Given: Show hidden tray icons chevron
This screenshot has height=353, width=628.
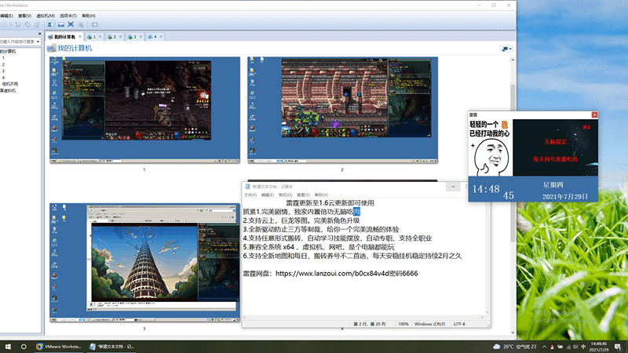Looking at the screenshot, I should tap(544, 347).
